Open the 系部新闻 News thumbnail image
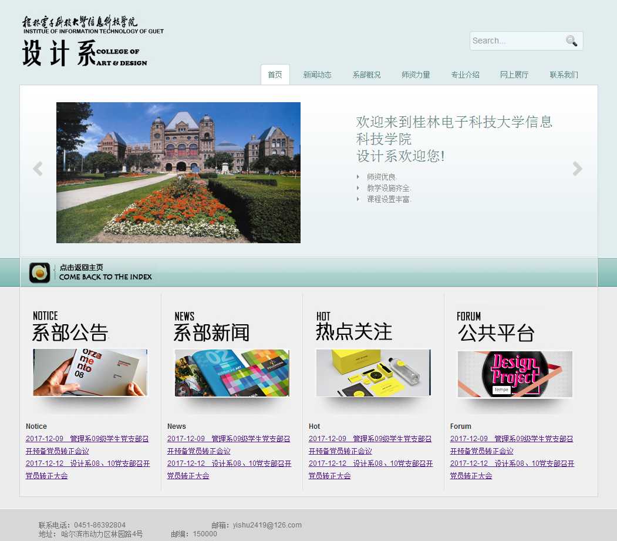Viewport: 617px width, 541px height. [x=232, y=373]
